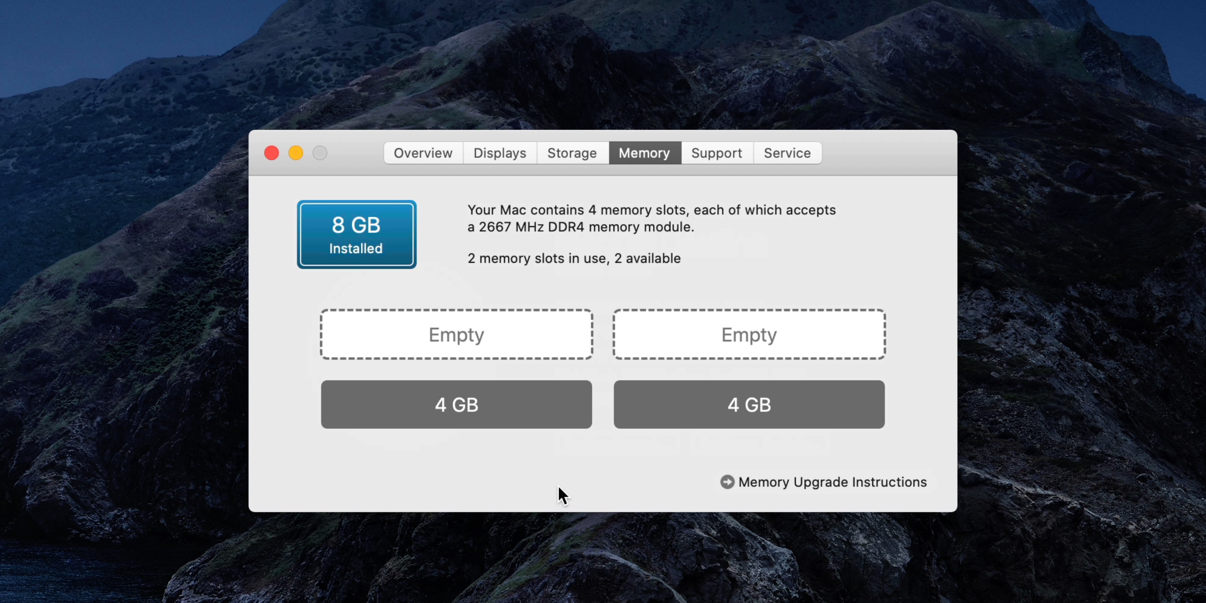This screenshot has height=603, width=1206.
Task: Toggle the empty slot indicator left
Action: coord(456,334)
